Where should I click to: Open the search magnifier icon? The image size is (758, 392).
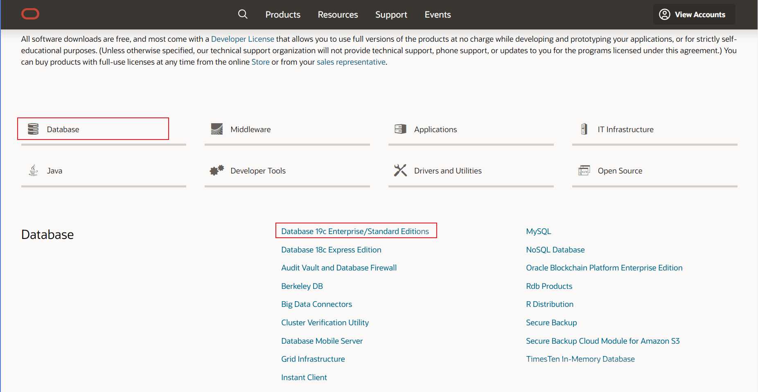[243, 14]
